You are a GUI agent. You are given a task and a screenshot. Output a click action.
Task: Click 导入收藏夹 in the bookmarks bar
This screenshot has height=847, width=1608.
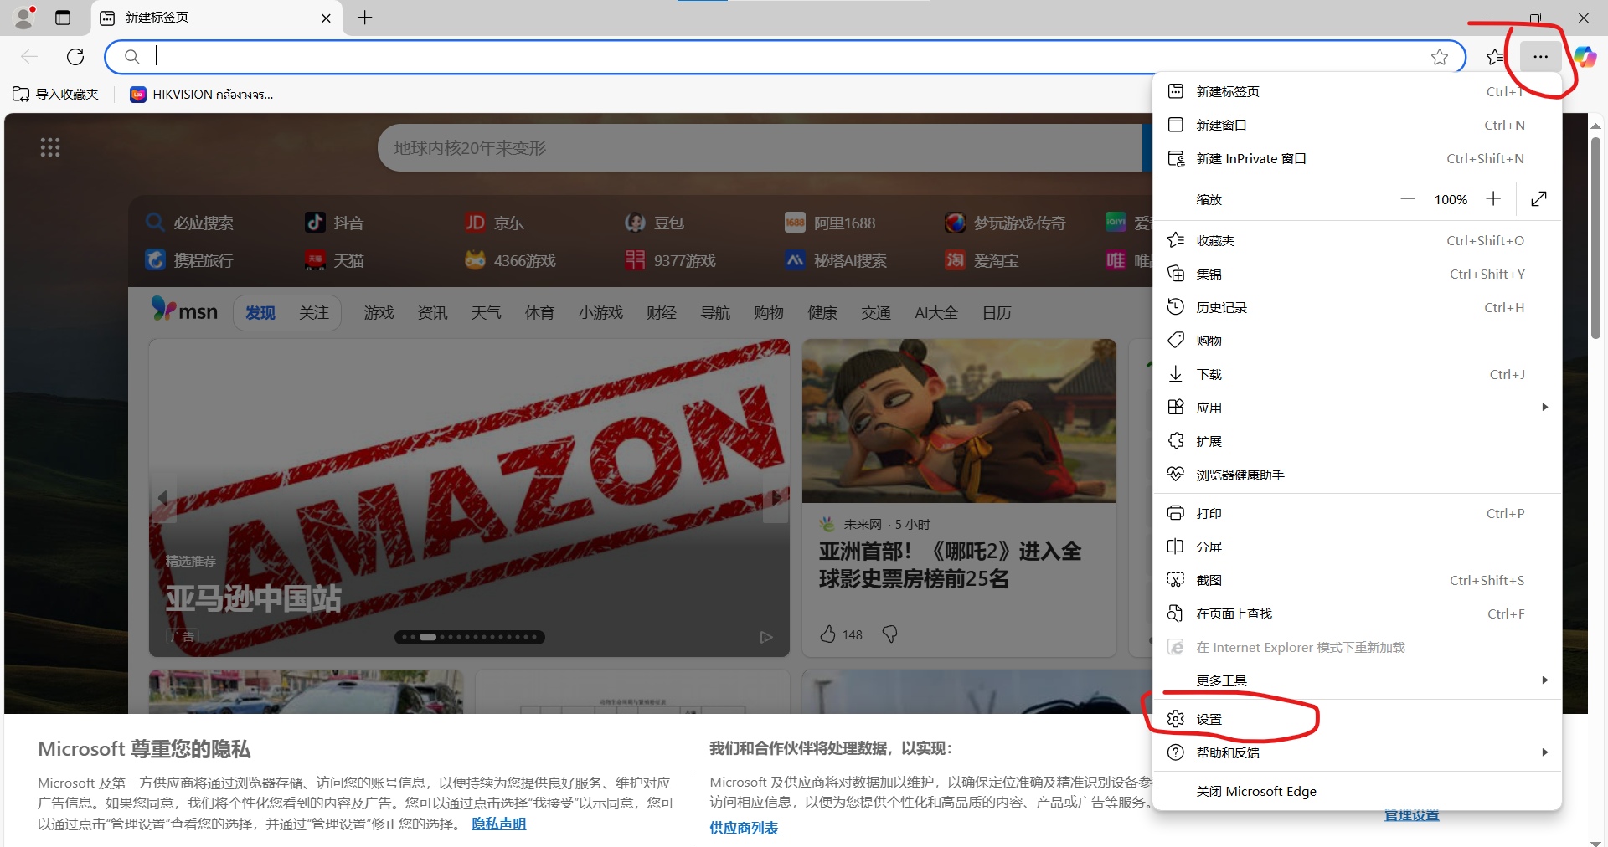[x=55, y=95]
